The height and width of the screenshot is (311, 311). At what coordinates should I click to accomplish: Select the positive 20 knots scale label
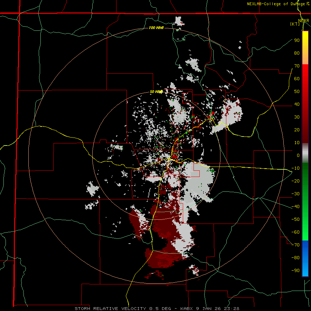point(297,130)
